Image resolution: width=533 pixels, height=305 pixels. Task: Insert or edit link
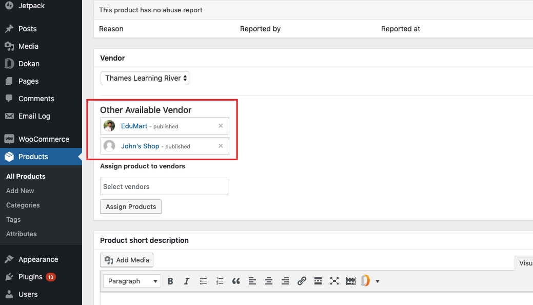(x=302, y=281)
